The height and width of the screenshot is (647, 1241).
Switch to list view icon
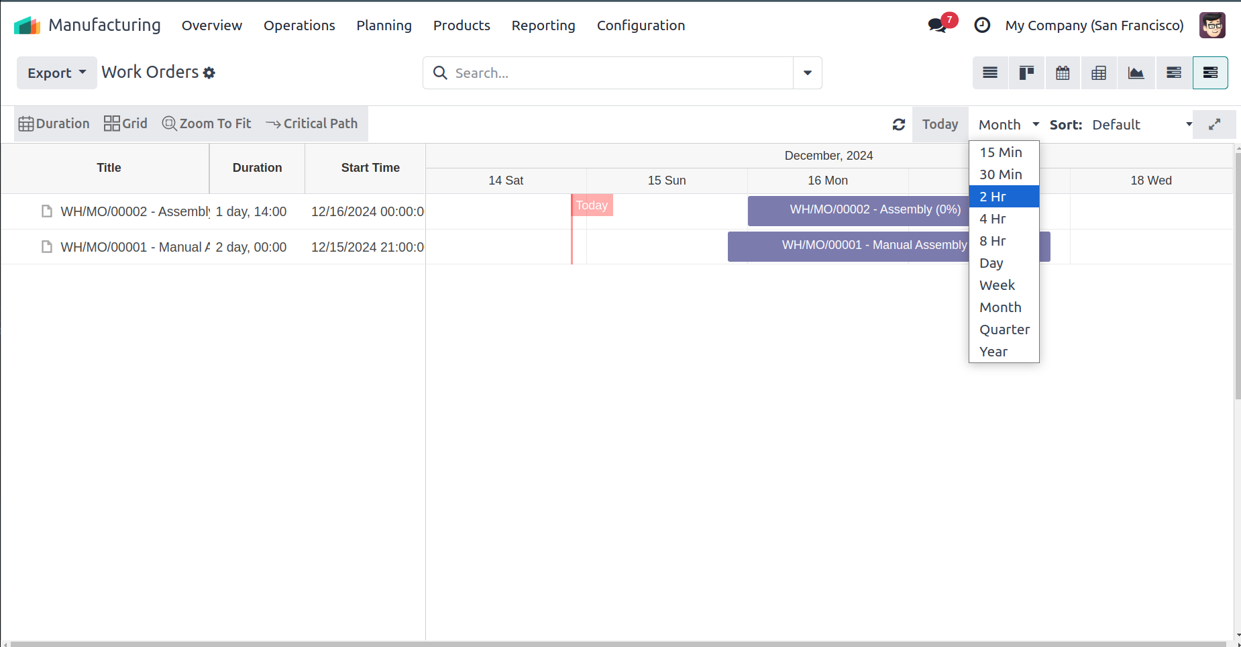(990, 73)
